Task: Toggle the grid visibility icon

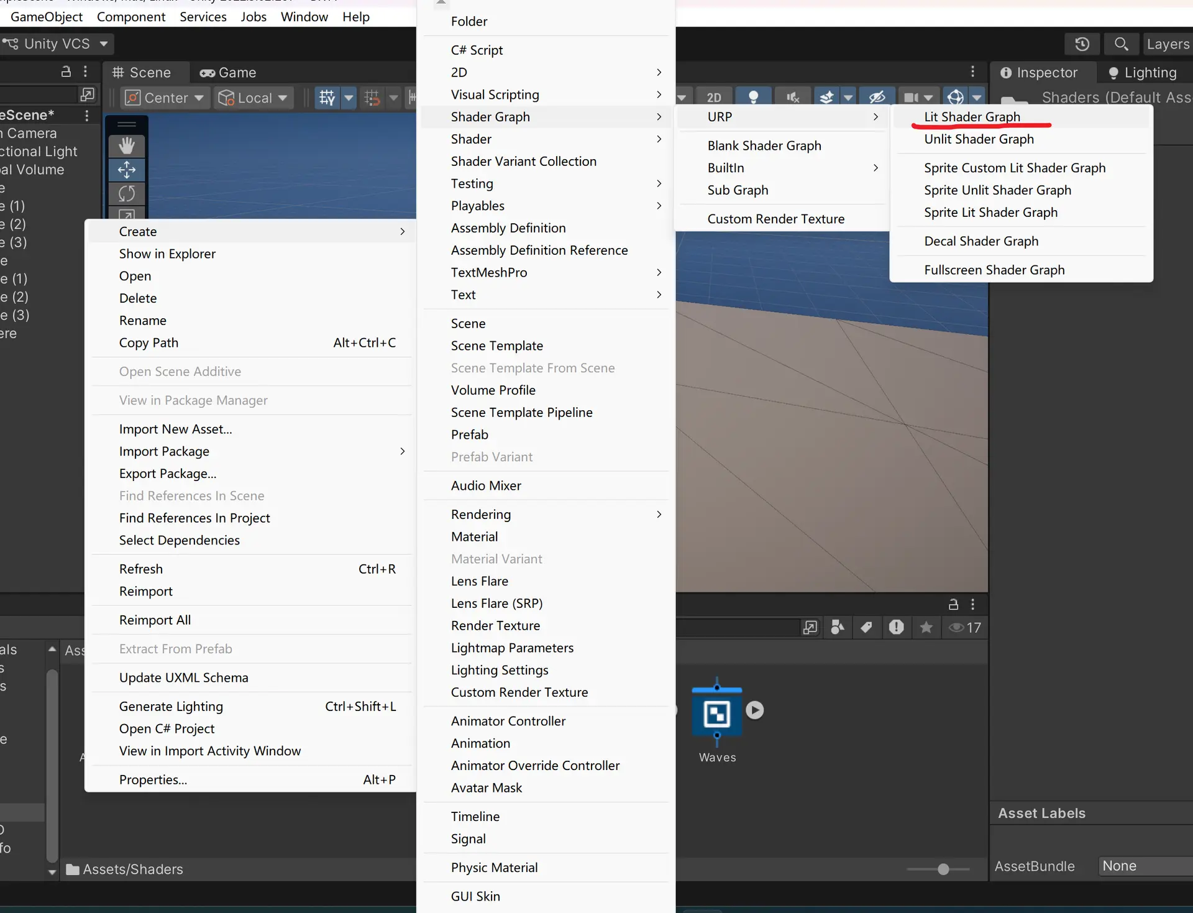Action: 327,98
